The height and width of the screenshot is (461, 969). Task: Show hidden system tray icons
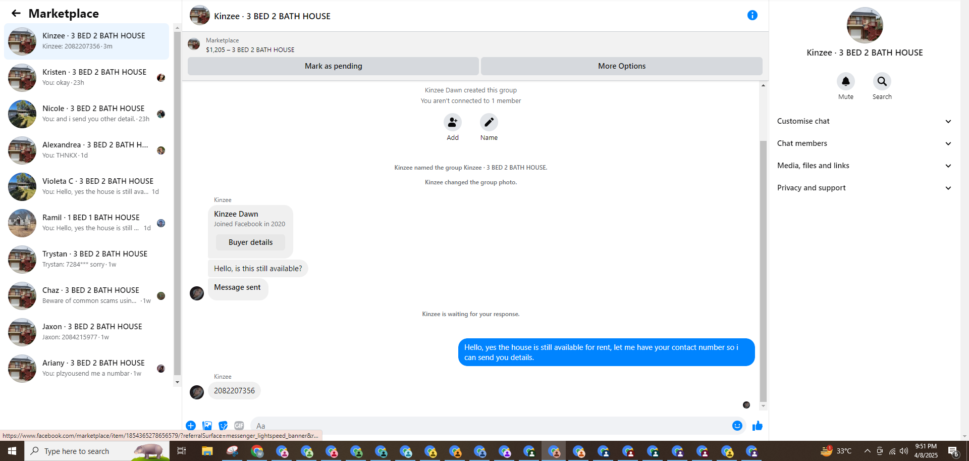[x=867, y=451]
